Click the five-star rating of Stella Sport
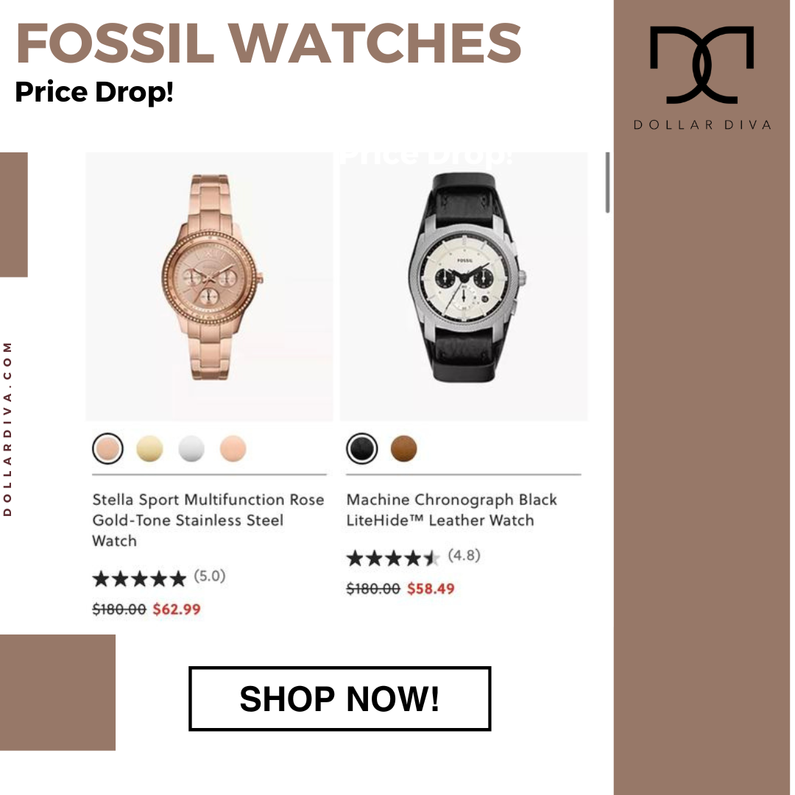Image resolution: width=795 pixels, height=795 pixels. [x=139, y=579]
